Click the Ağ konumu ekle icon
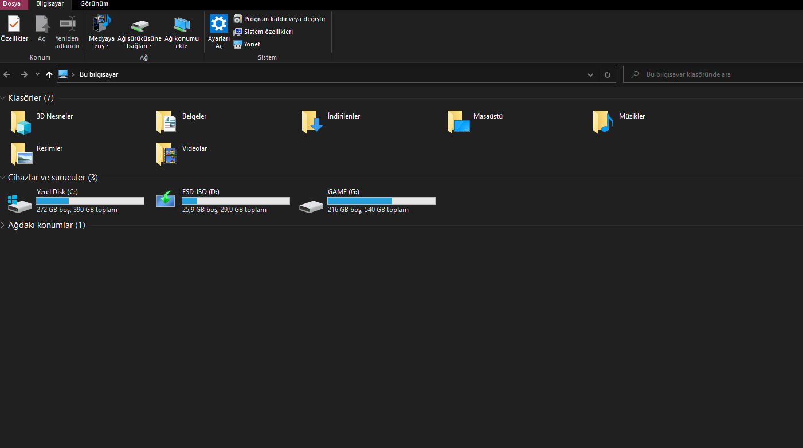The image size is (803, 448). click(x=182, y=25)
